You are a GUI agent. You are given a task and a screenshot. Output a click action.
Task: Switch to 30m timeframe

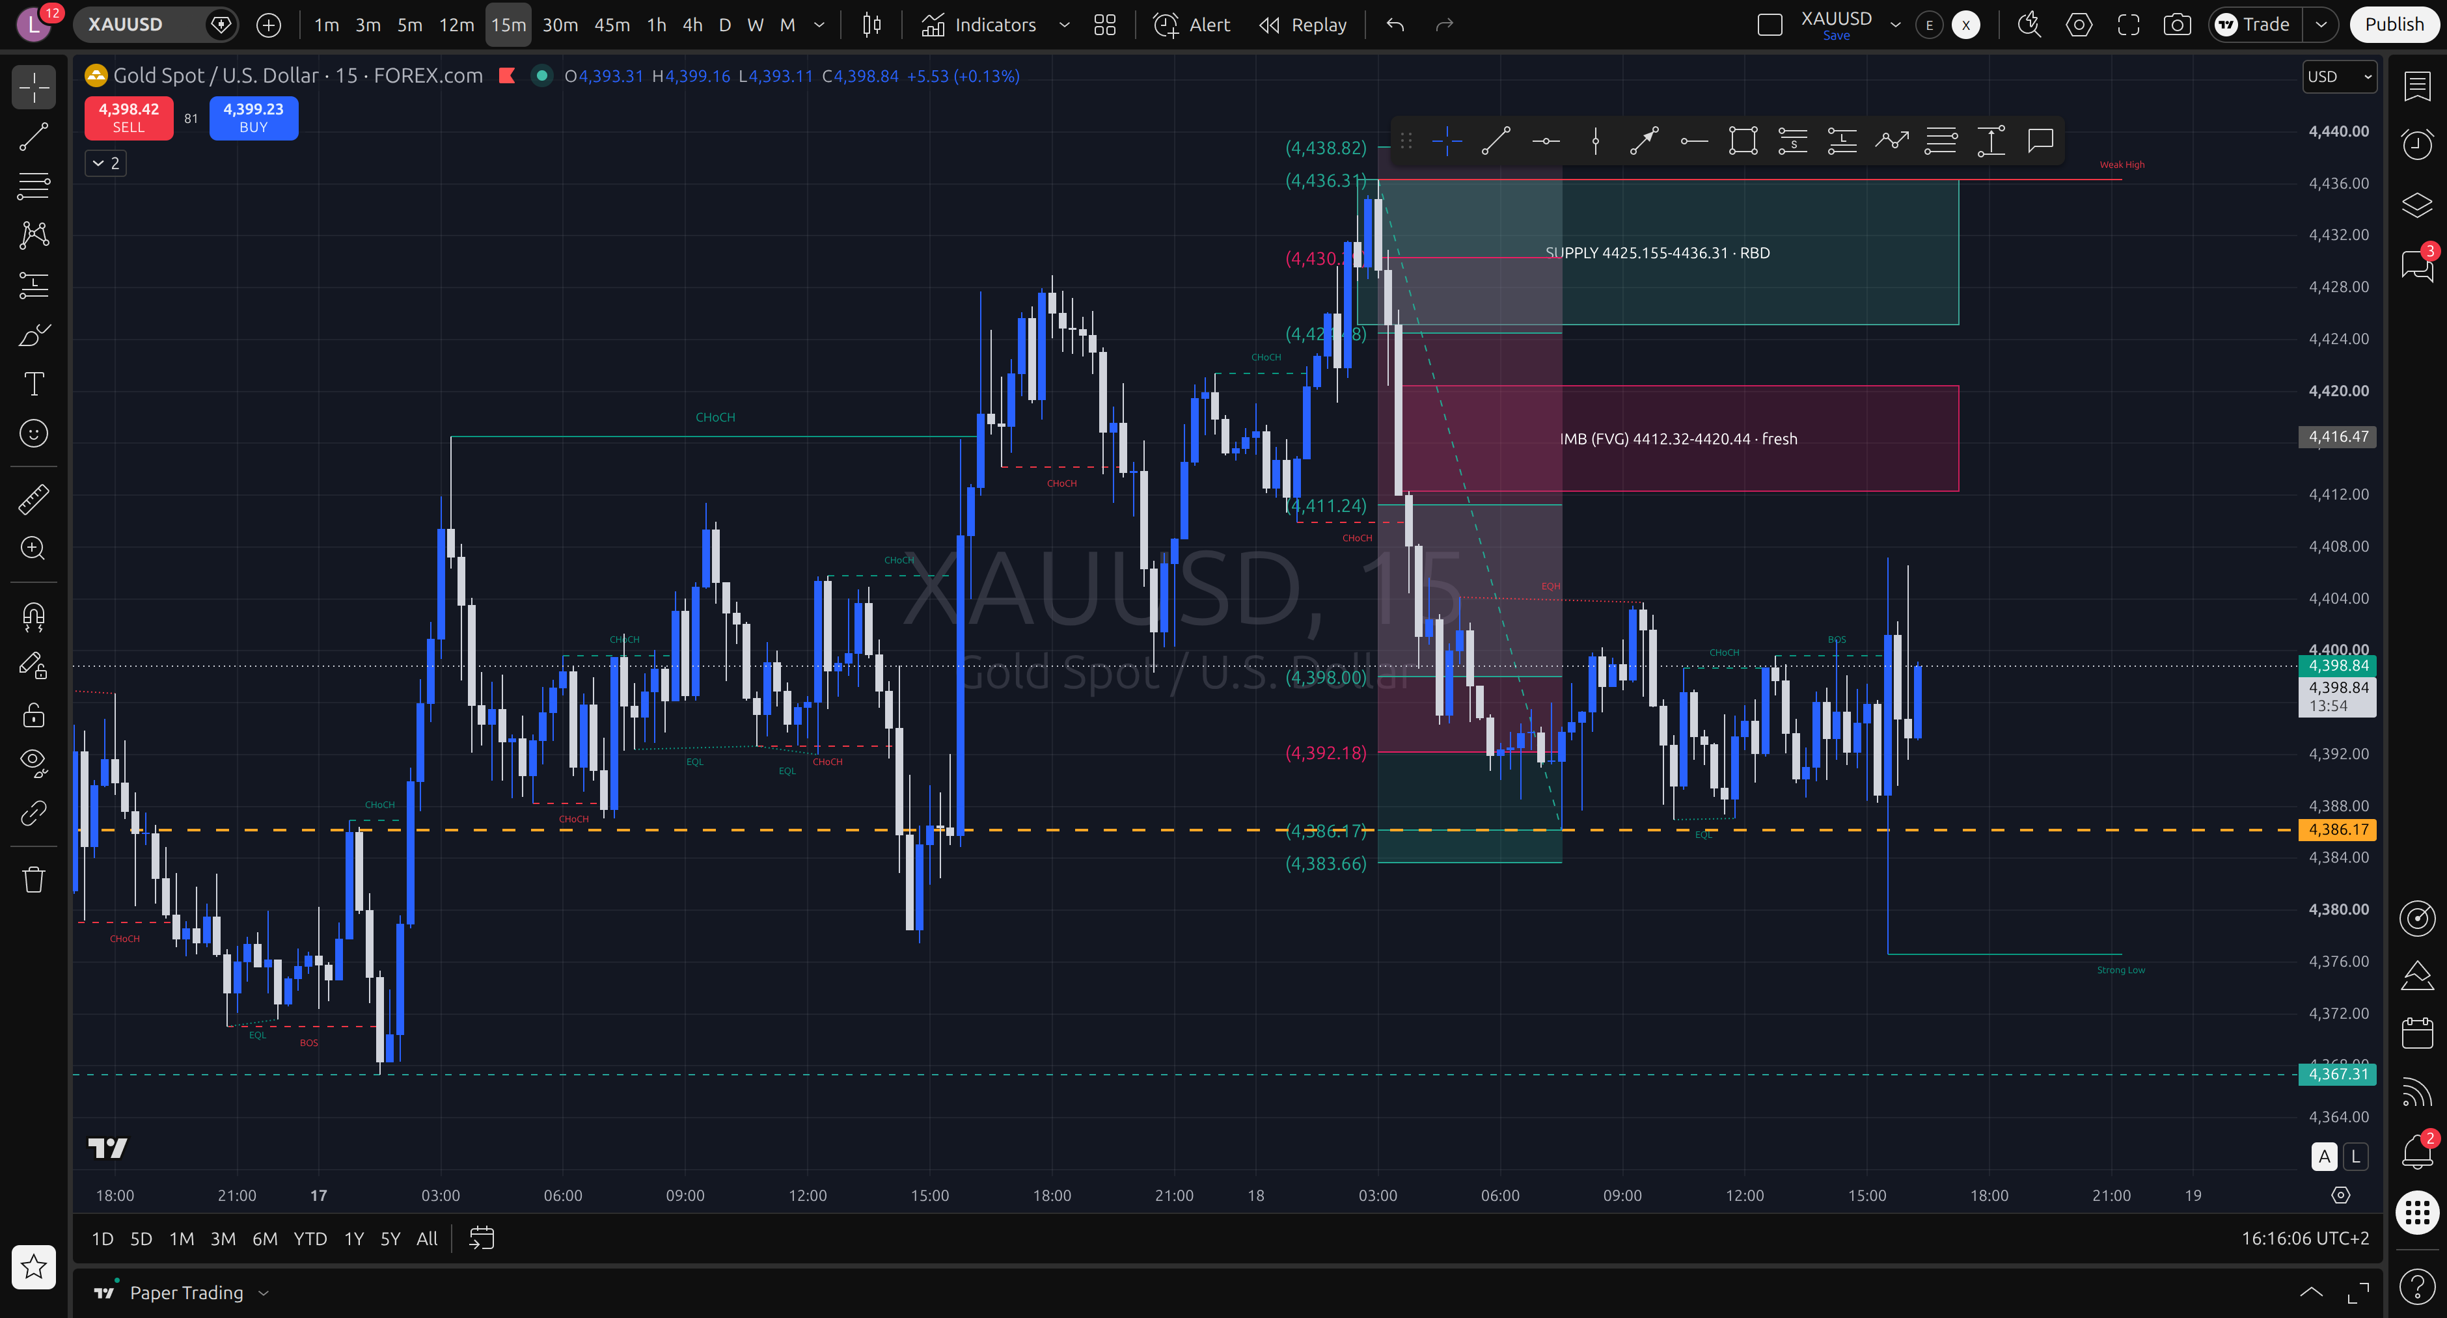coord(560,25)
